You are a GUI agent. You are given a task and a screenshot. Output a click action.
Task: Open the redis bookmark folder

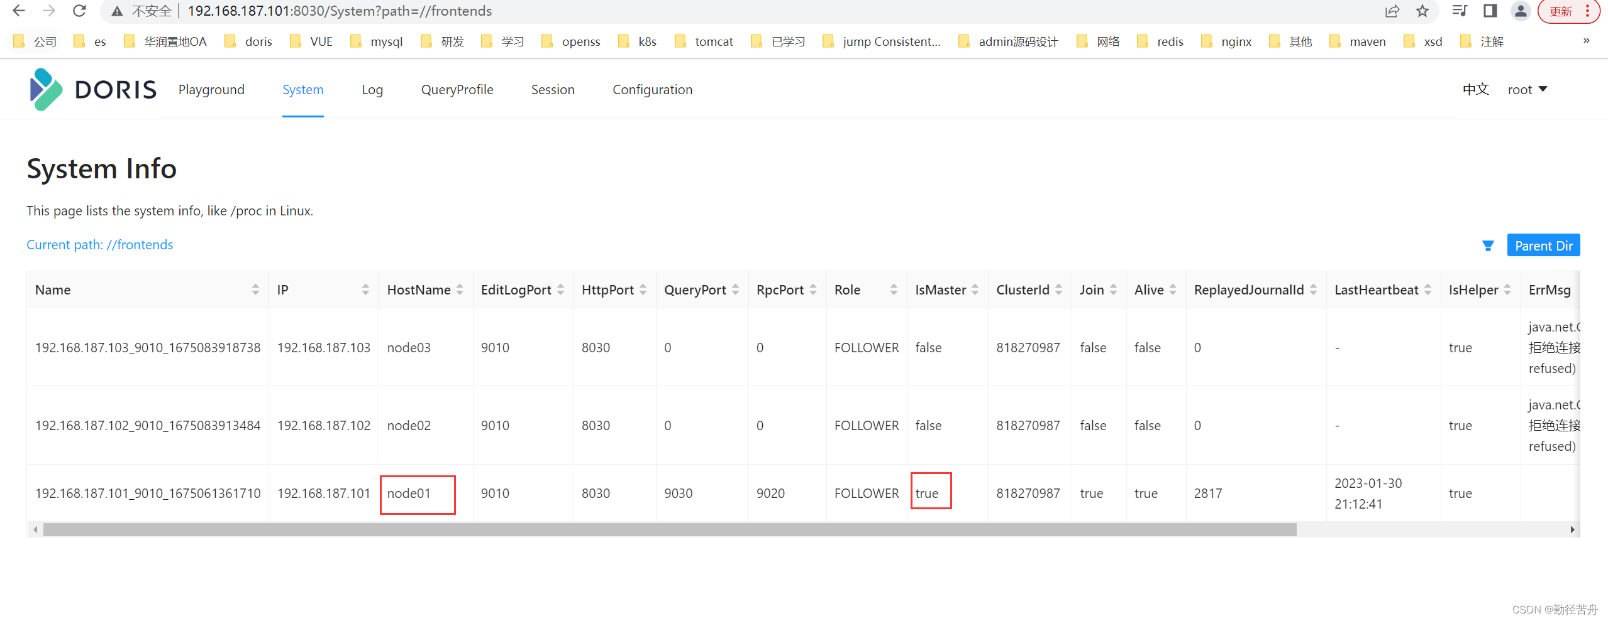tap(1160, 41)
